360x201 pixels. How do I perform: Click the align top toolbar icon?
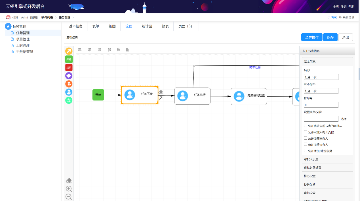click(x=109, y=50)
